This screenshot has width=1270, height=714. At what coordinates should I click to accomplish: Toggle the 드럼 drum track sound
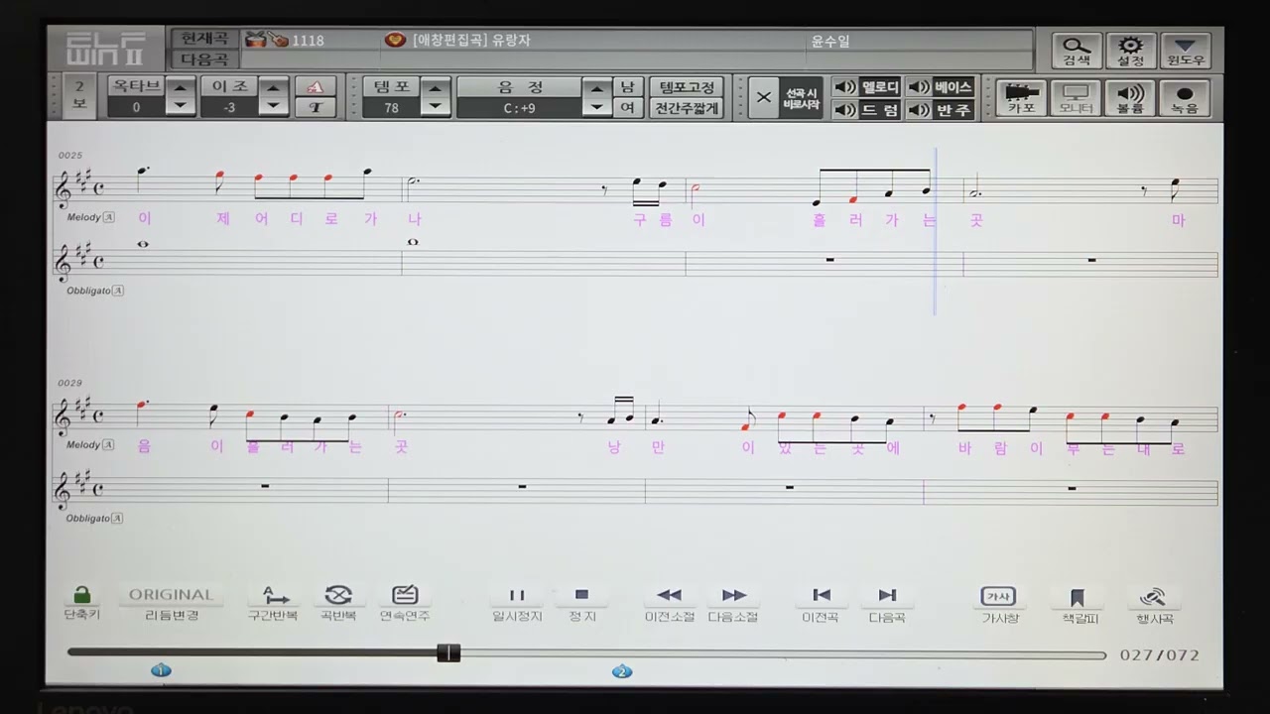pos(867,110)
